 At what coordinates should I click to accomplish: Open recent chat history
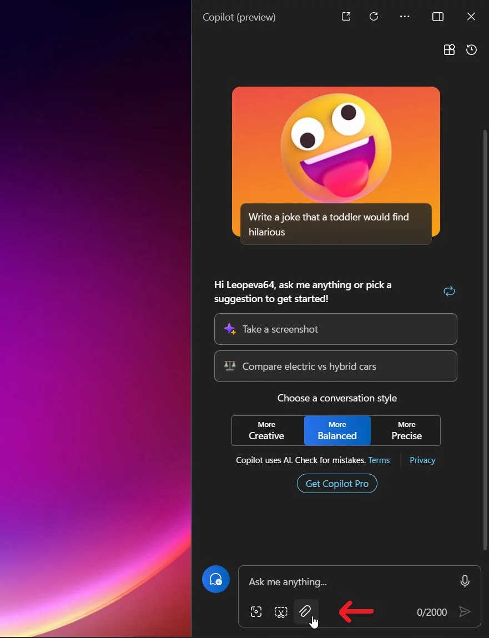[471, 49]
